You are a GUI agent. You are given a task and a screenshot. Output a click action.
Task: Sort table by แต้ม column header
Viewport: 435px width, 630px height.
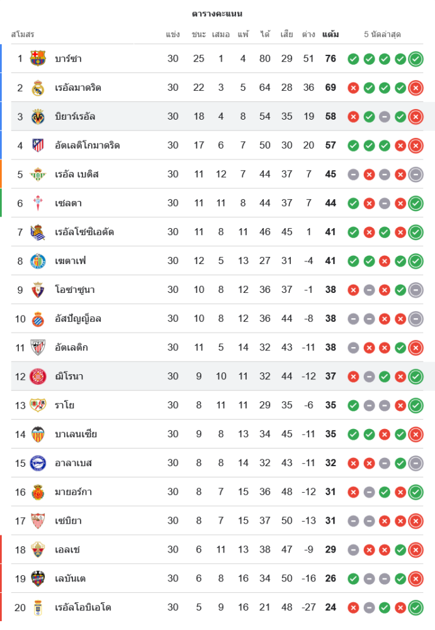(x=330, y=35)
